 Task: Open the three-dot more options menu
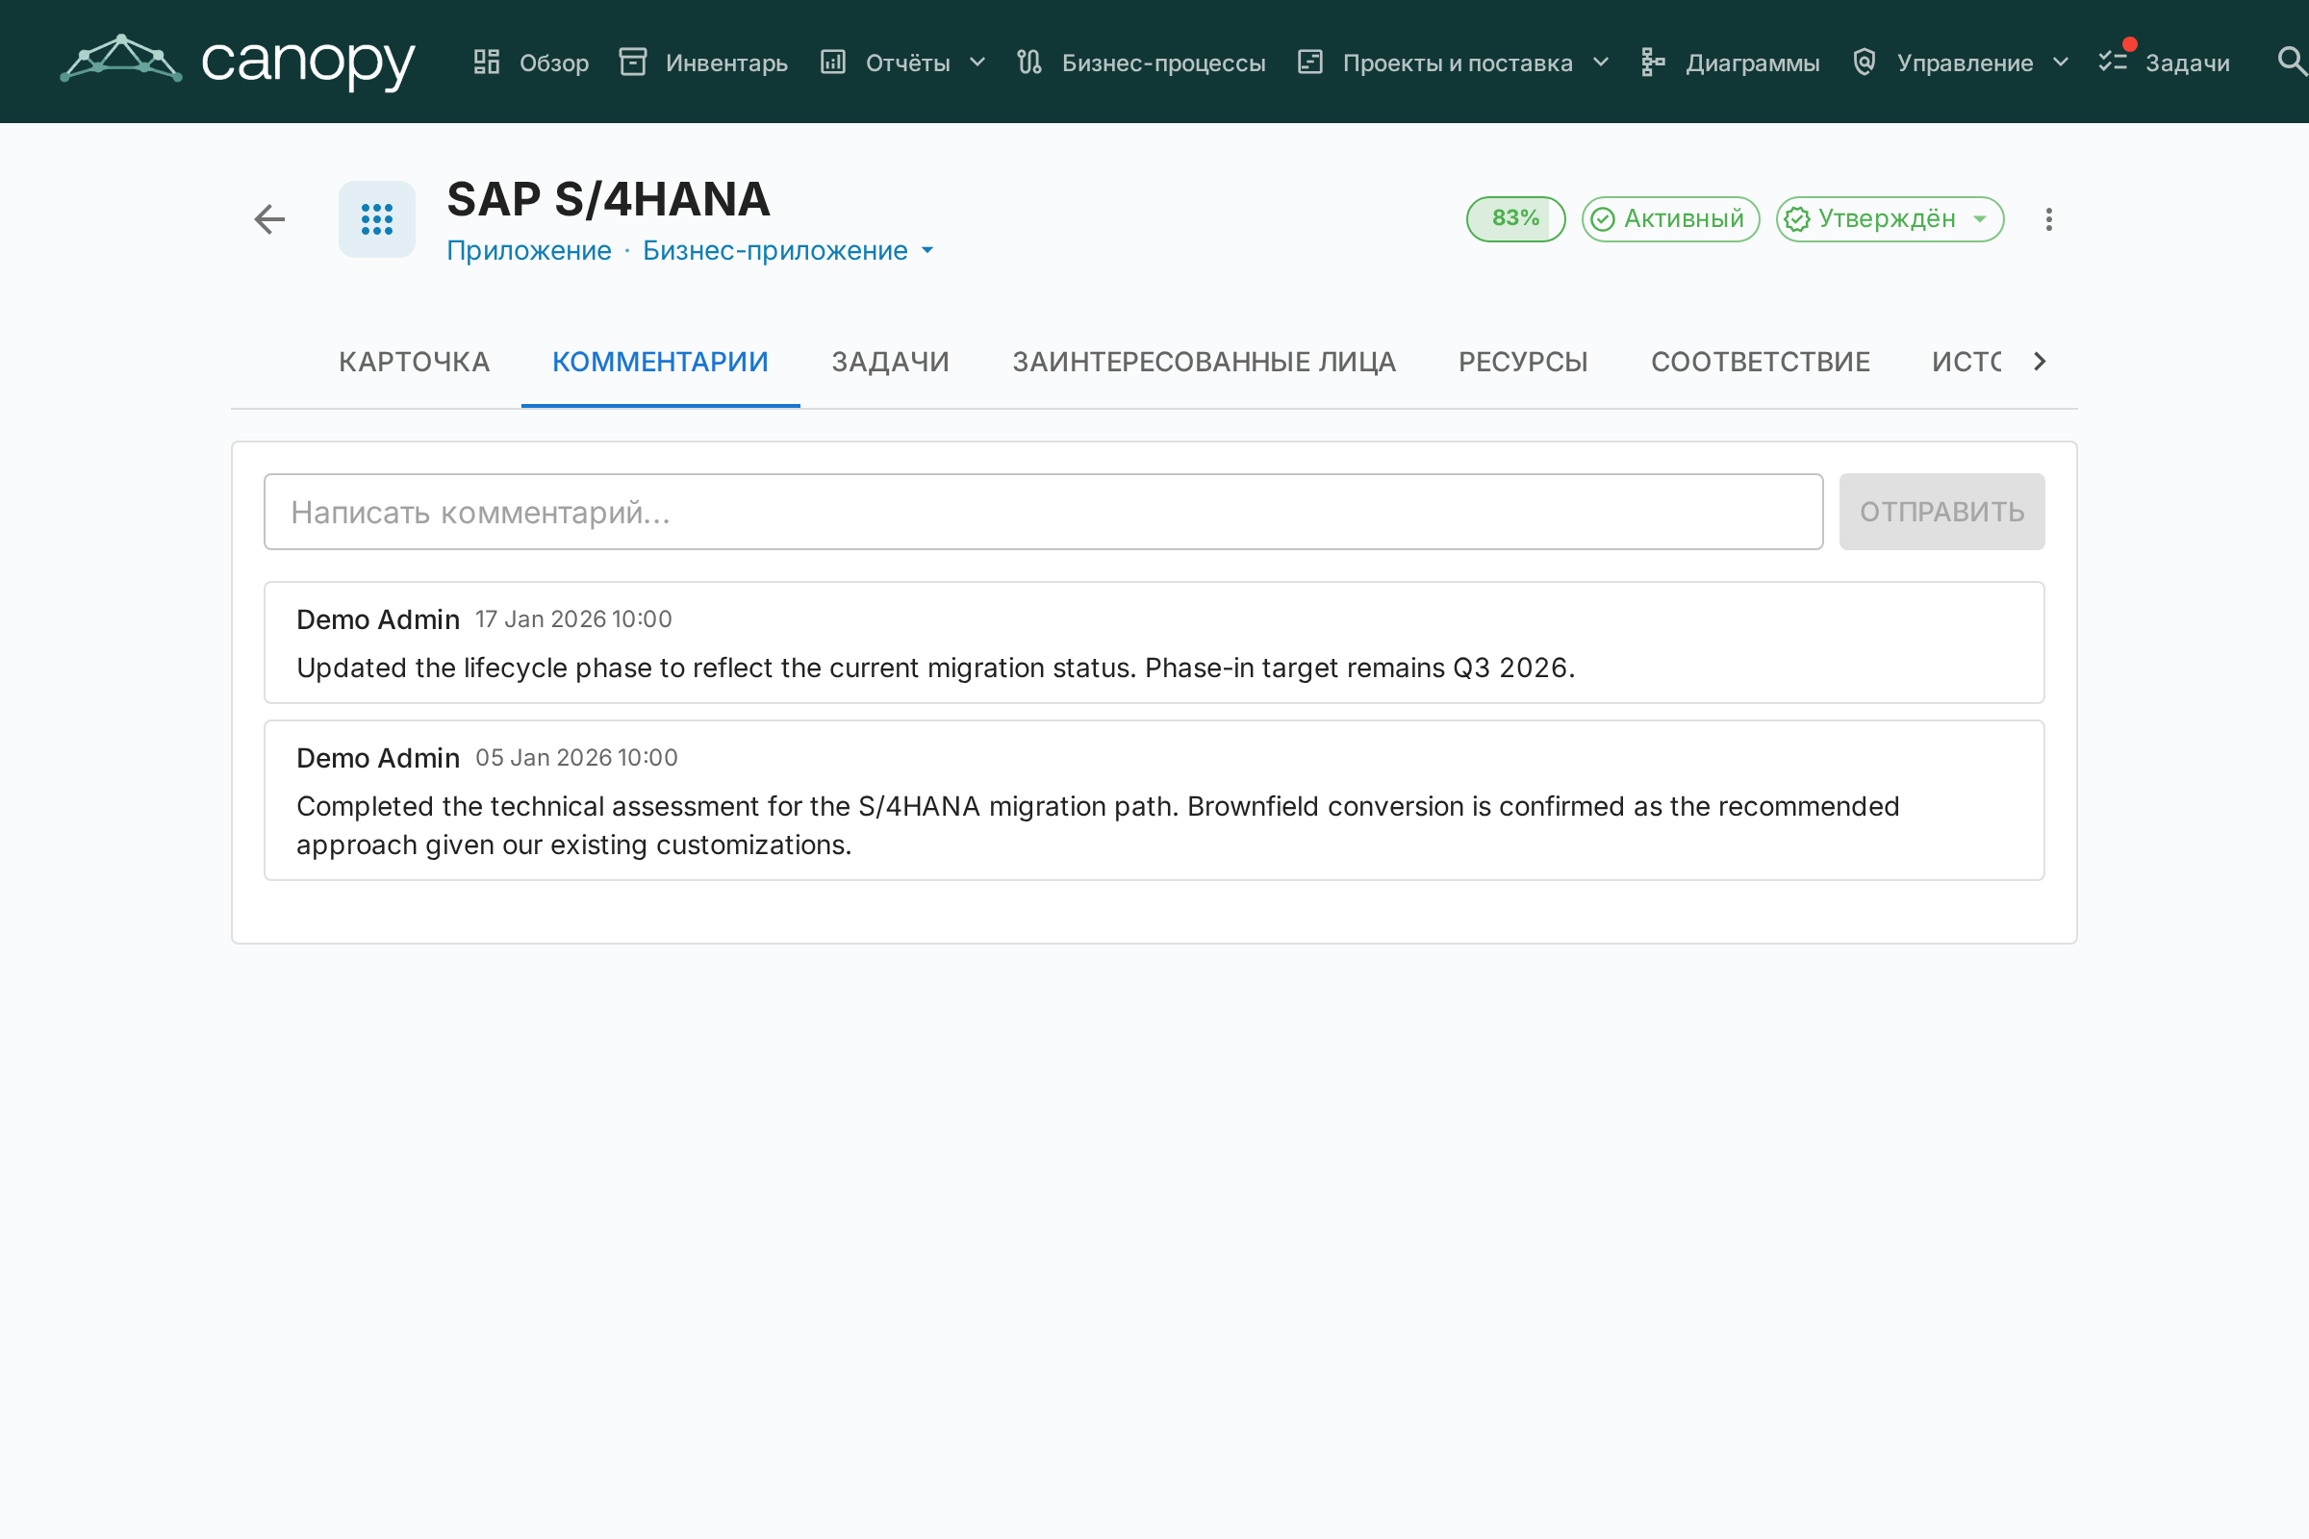(x=2049, y=219)
